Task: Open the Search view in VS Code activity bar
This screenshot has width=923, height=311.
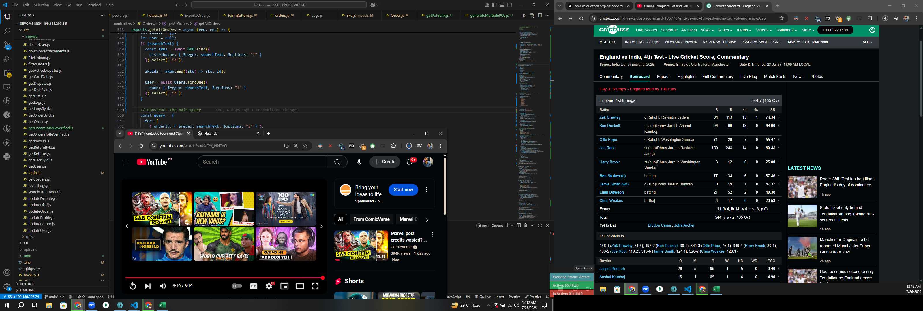Action: click(x=7, y=31)
